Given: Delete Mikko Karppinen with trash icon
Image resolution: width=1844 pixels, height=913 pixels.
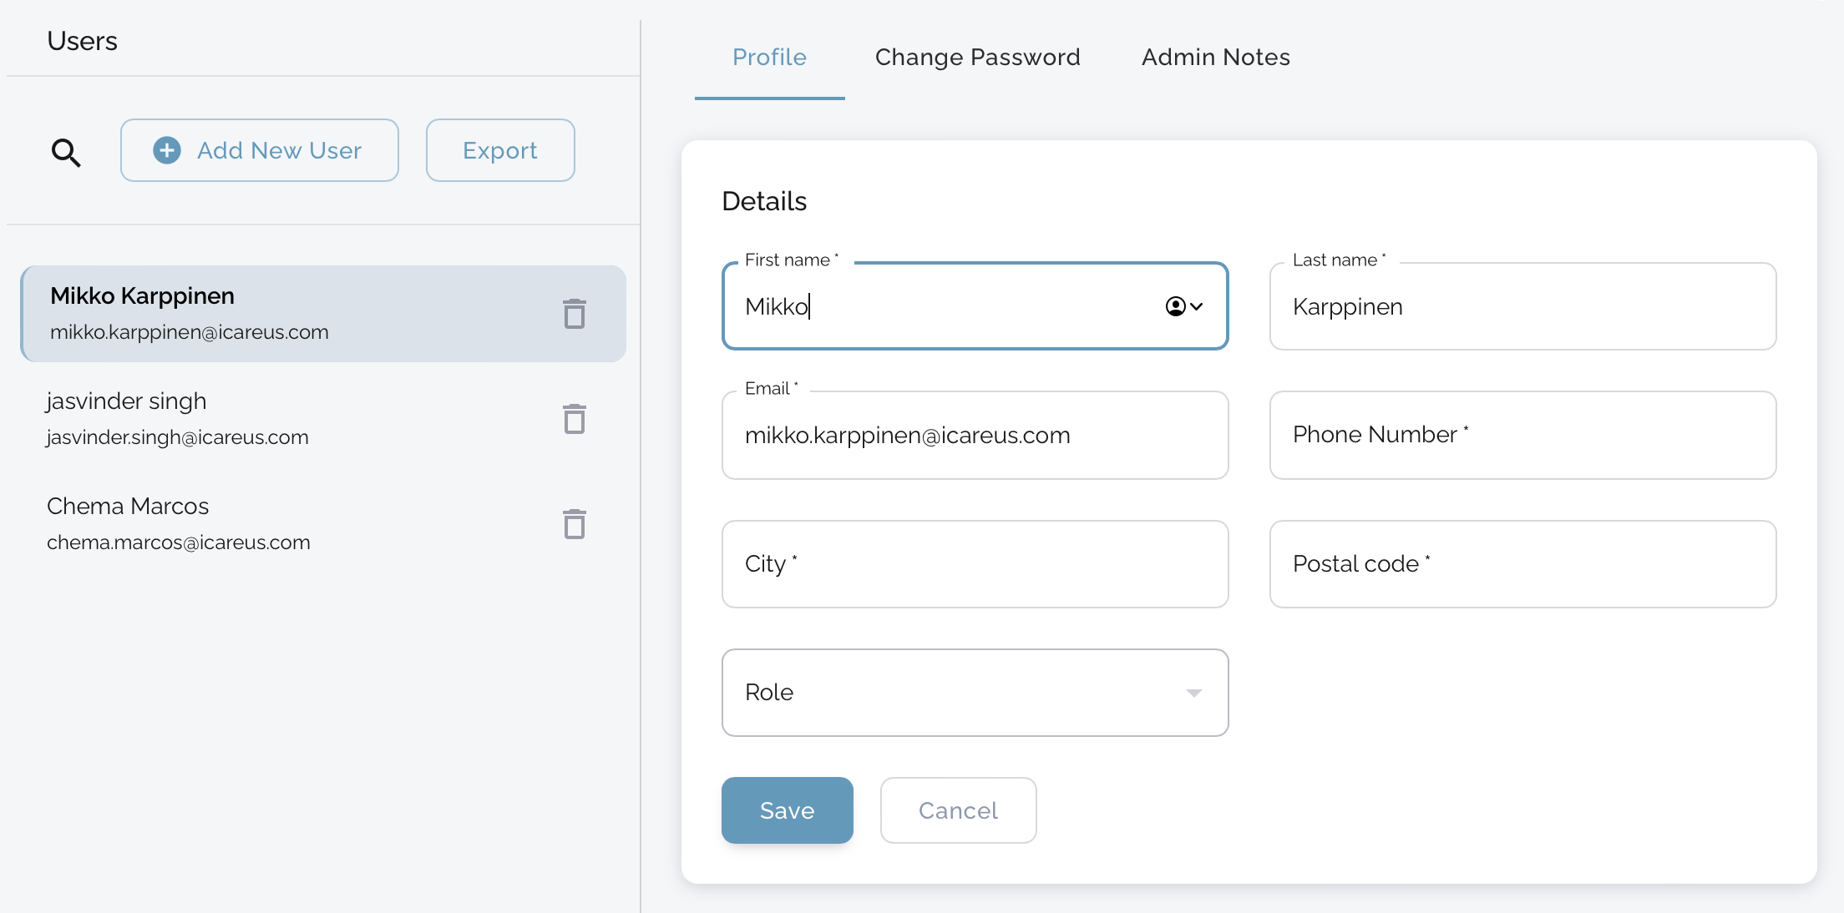Looking at the screenshot, I should 574,314.
